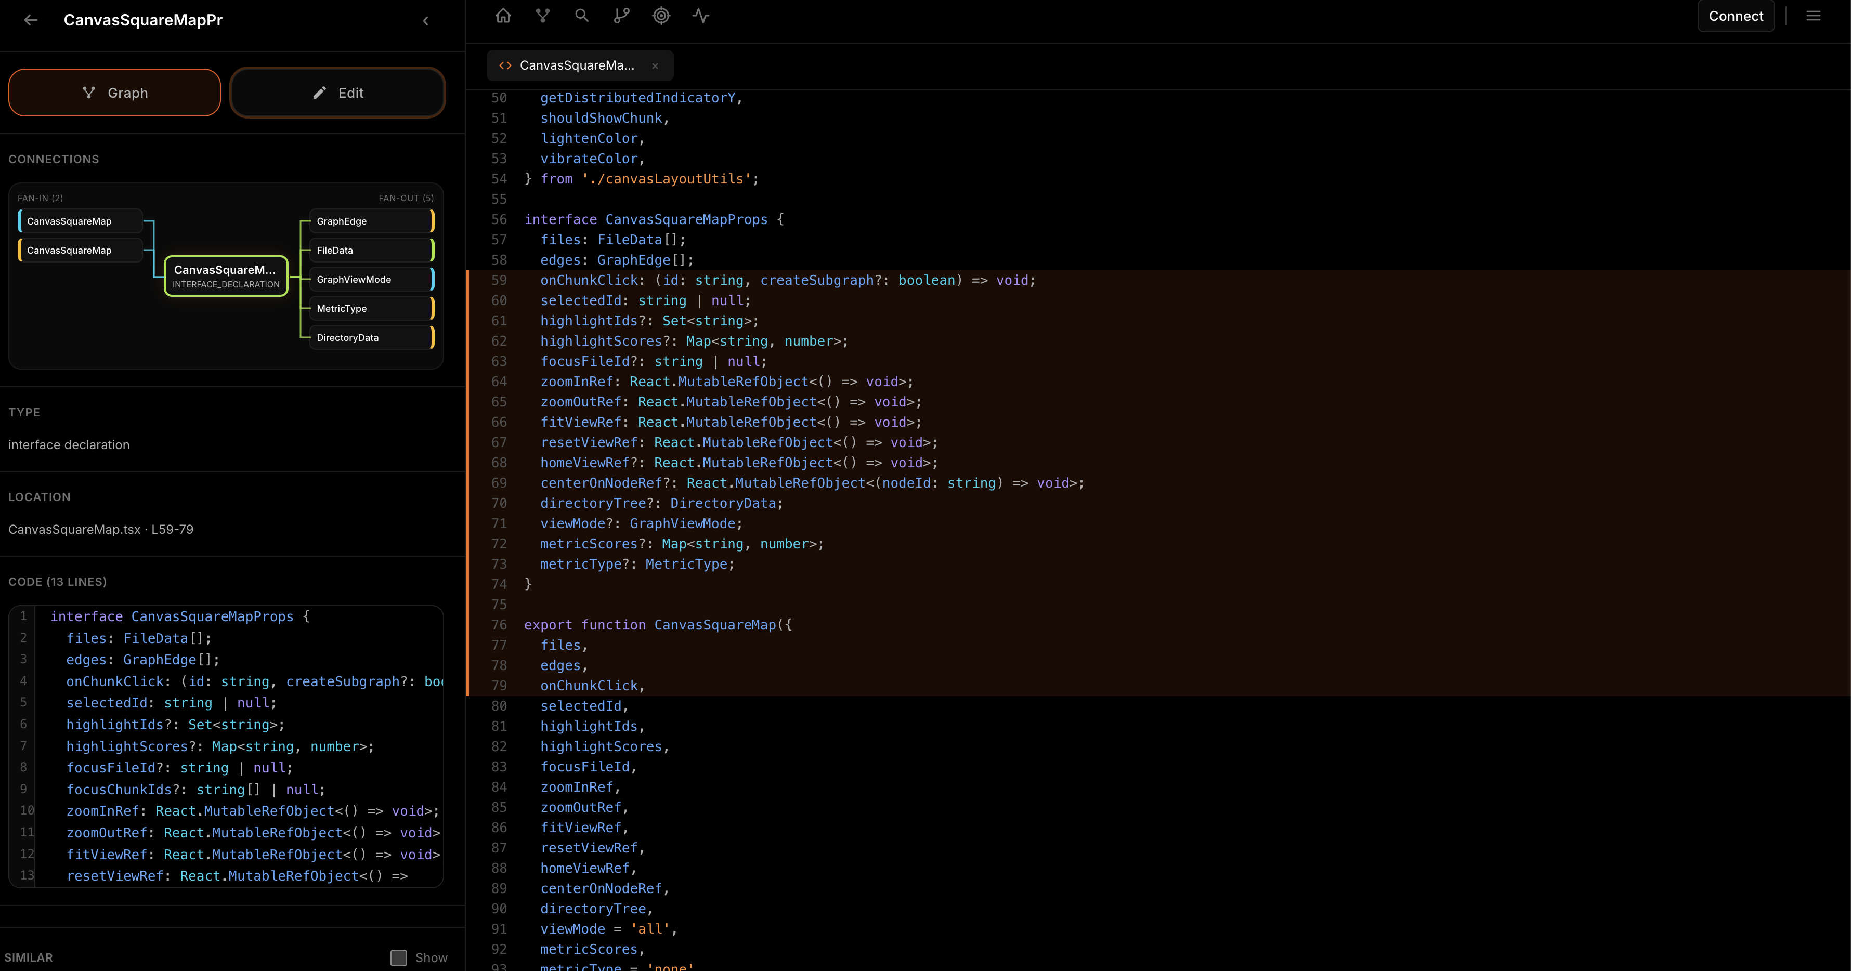The height and width of the screenshot is (971, 1851).
Task: Click the target focus icon
Action: pyautogui.click(x=661, y=16)
